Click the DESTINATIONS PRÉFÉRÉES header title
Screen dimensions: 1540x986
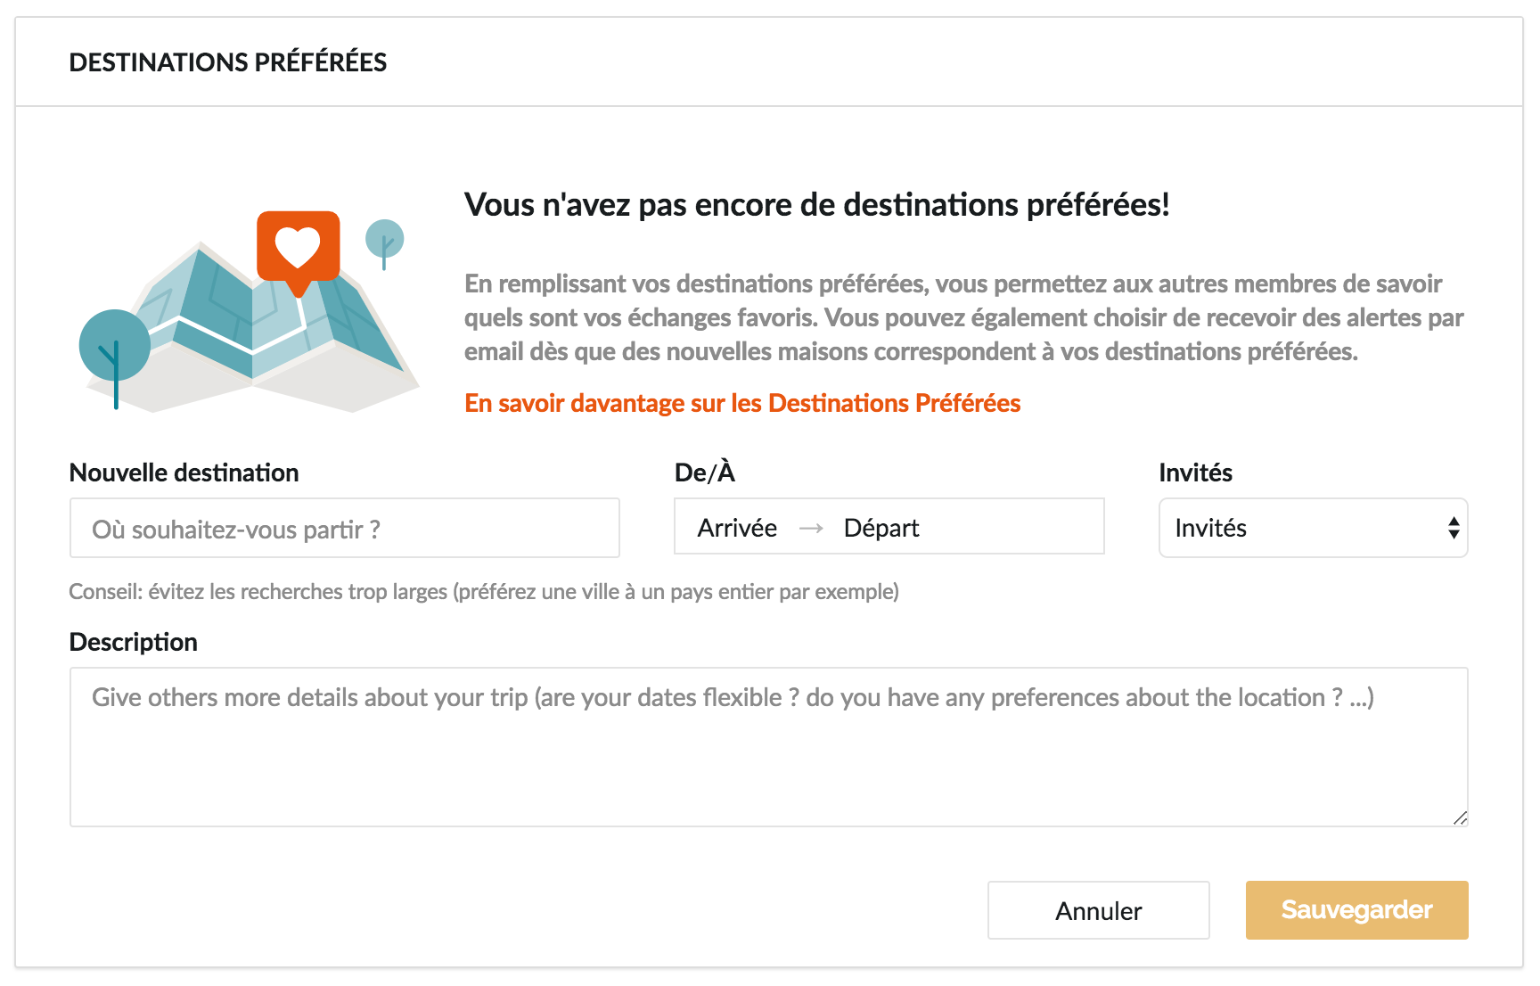point(229,62)
